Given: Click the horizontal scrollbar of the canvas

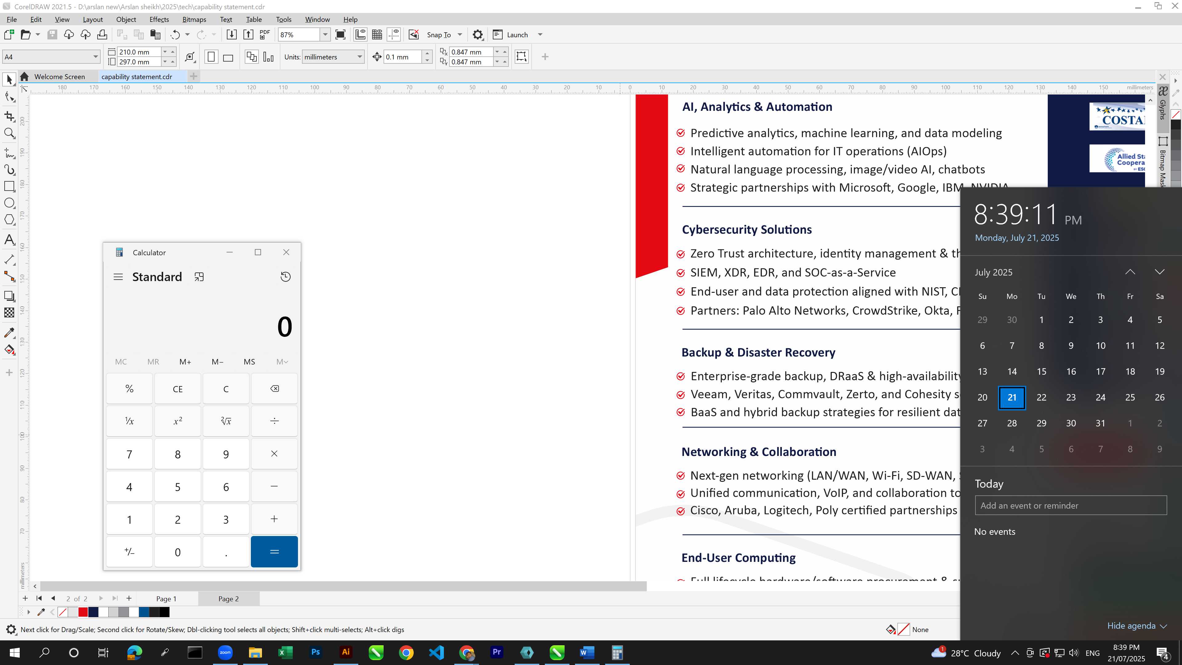Looking at the screenshot, I should click(343, 586).
